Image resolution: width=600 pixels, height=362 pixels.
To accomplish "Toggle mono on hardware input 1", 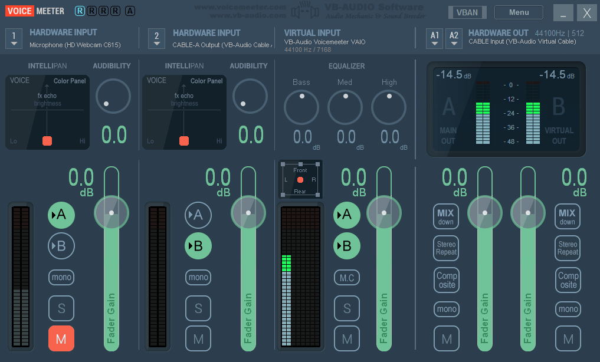I will coord(61,277).
